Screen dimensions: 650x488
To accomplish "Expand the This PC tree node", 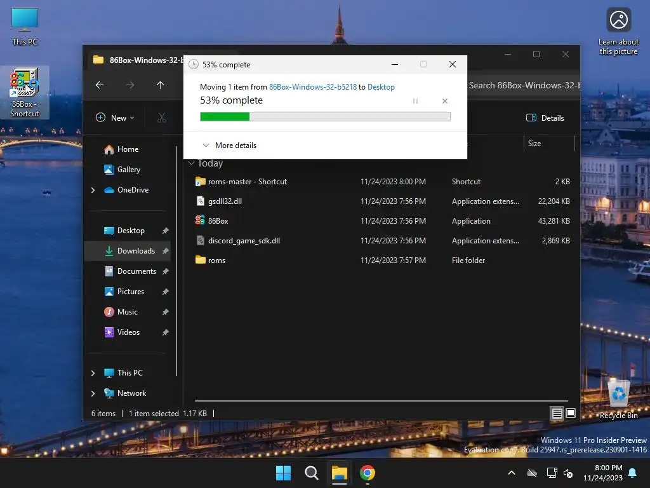I will (x=93, y=373).
